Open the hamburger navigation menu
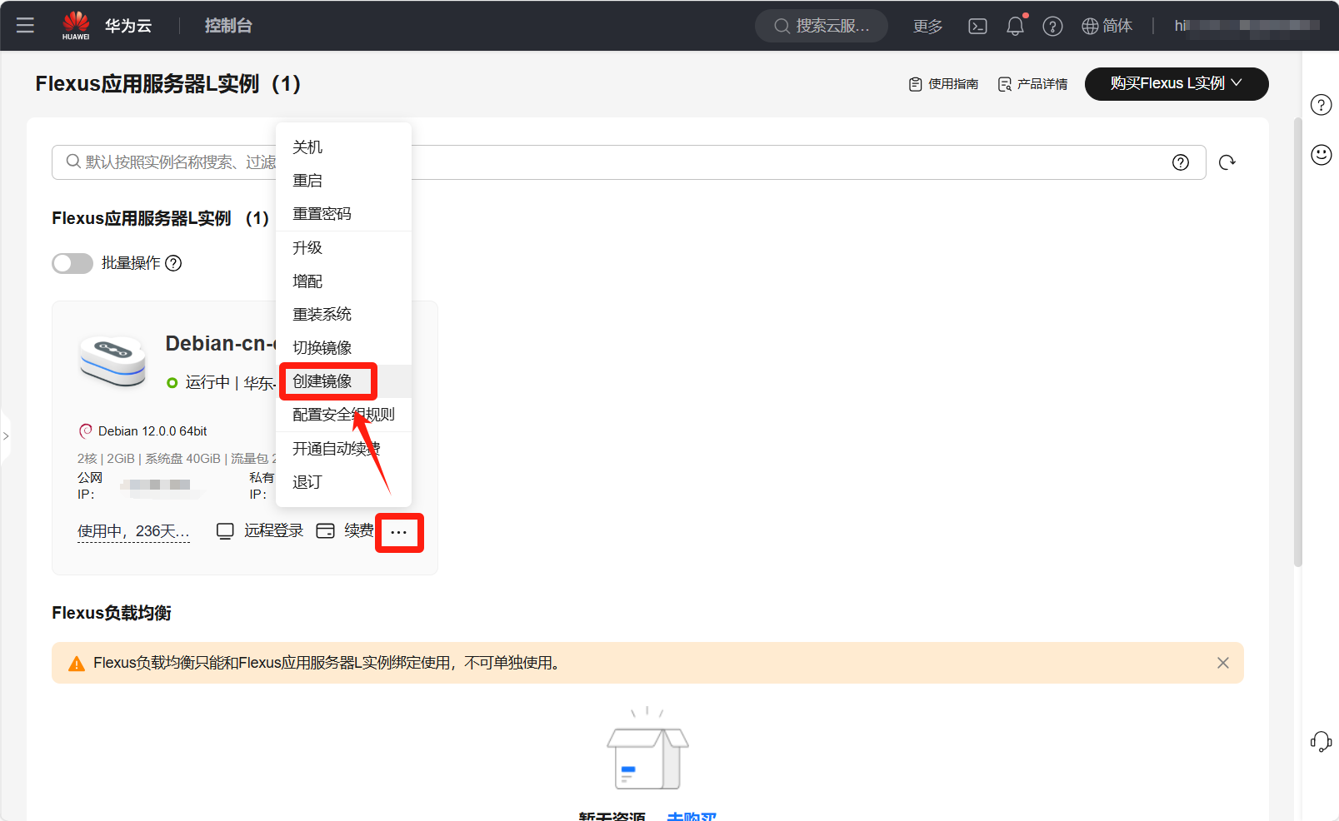Image resolution: width=1339 pixels, height=821 pixels. pyautogui.click(x=25, y=25)
